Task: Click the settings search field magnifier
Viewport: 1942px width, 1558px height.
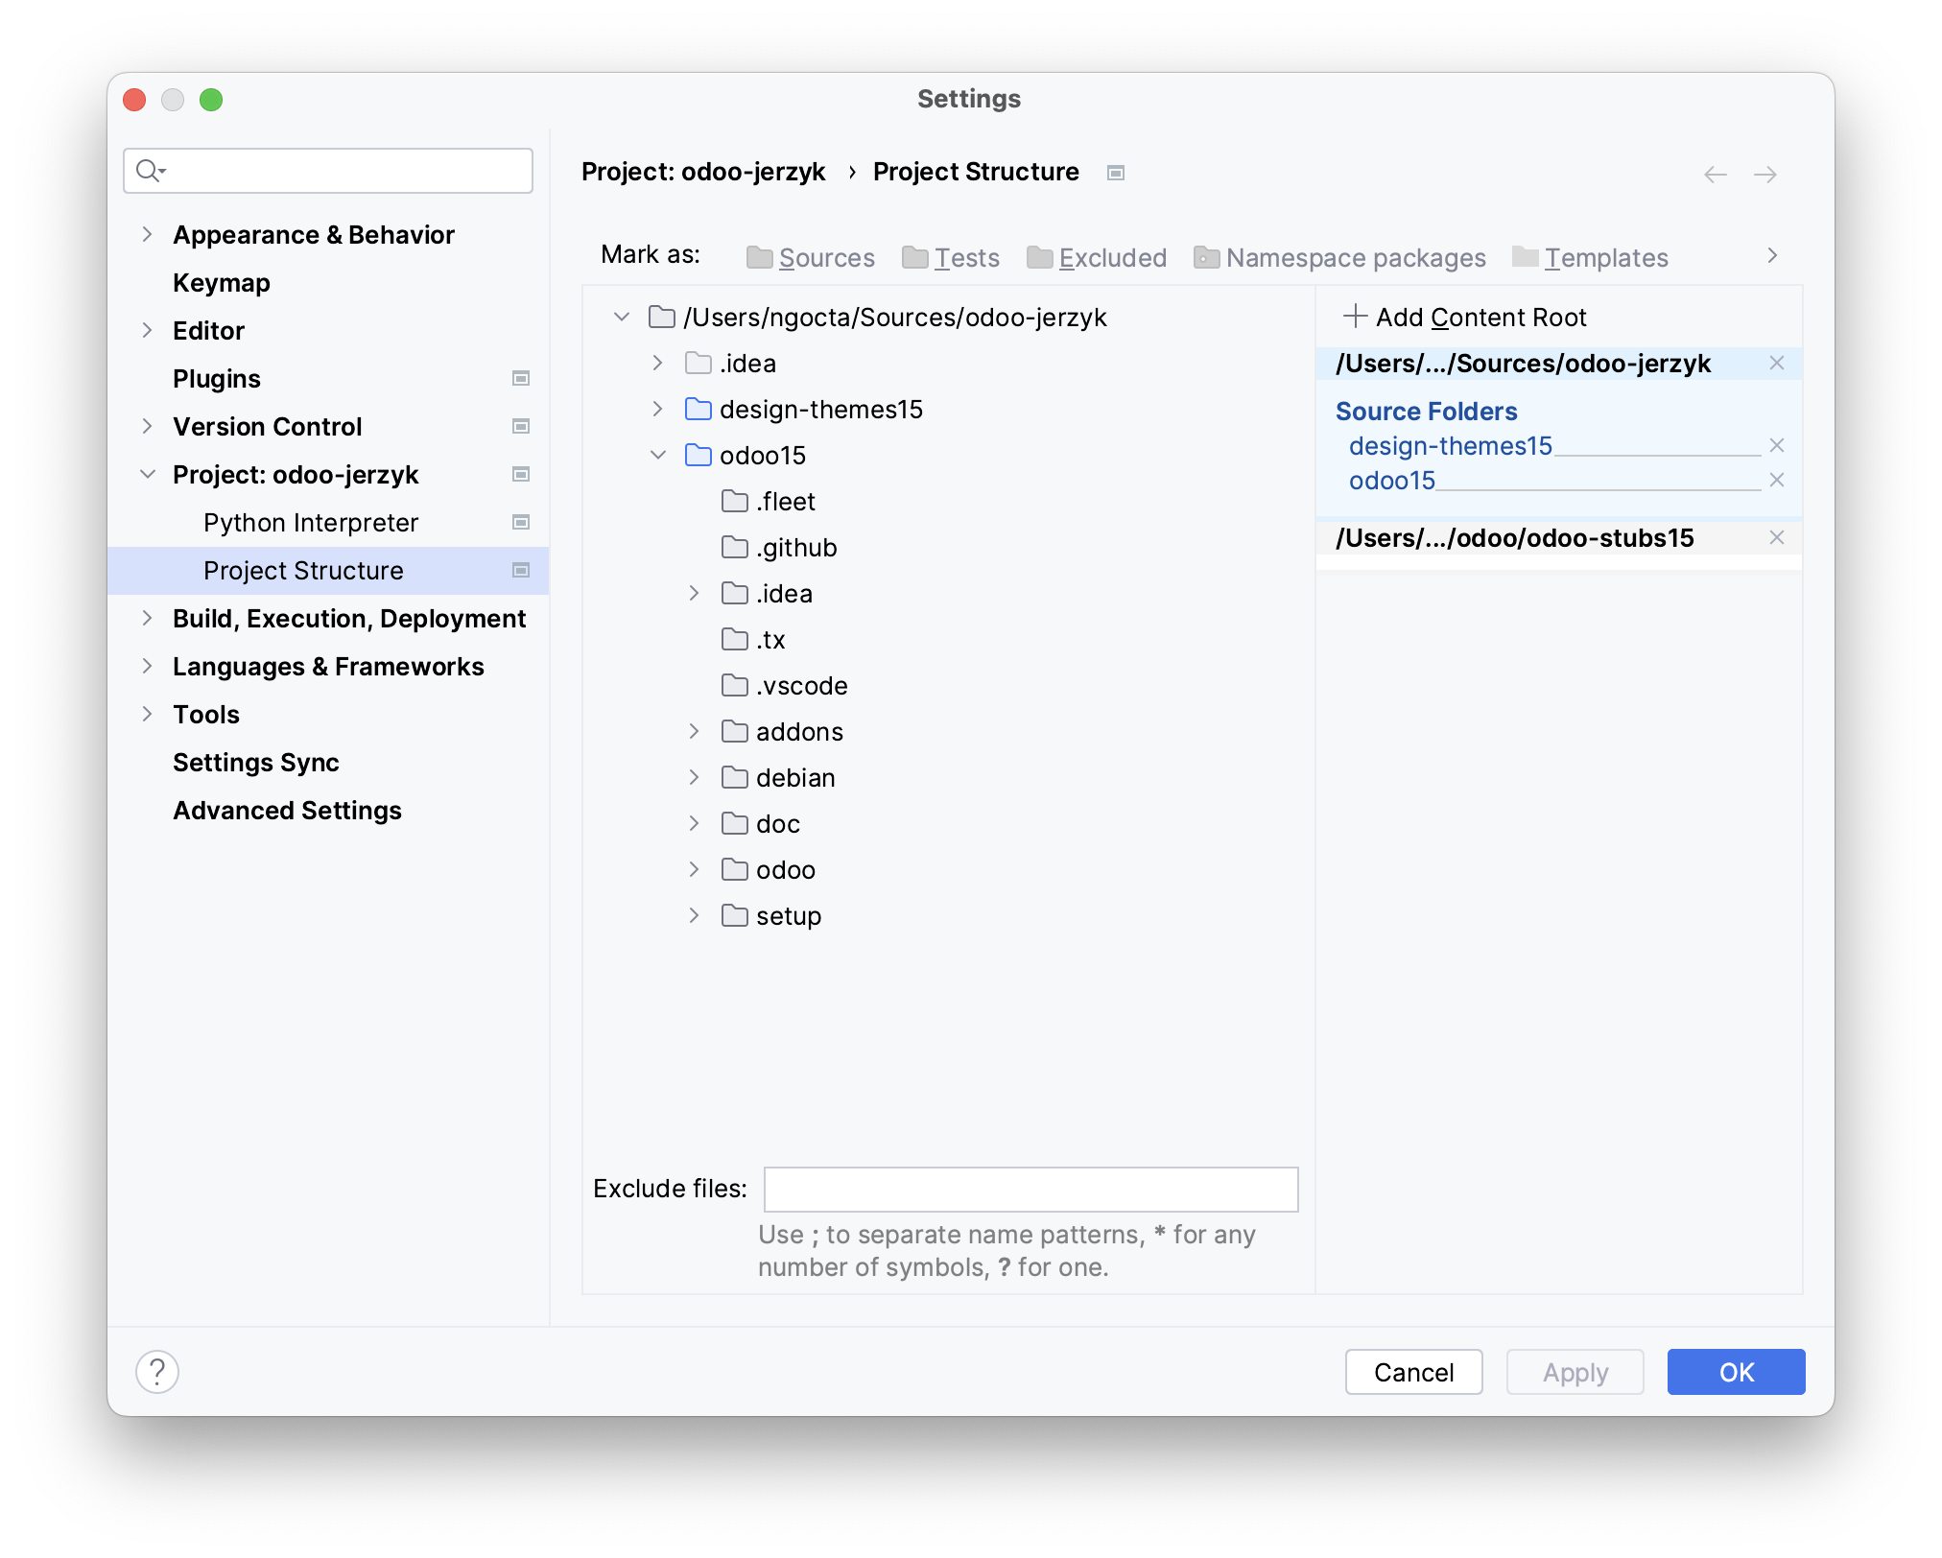Action: (x=150, y=170)
